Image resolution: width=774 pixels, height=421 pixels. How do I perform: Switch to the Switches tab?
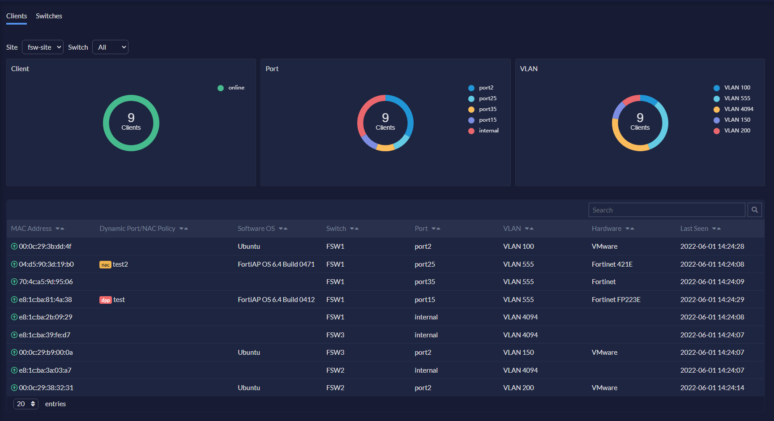[49, 16]
